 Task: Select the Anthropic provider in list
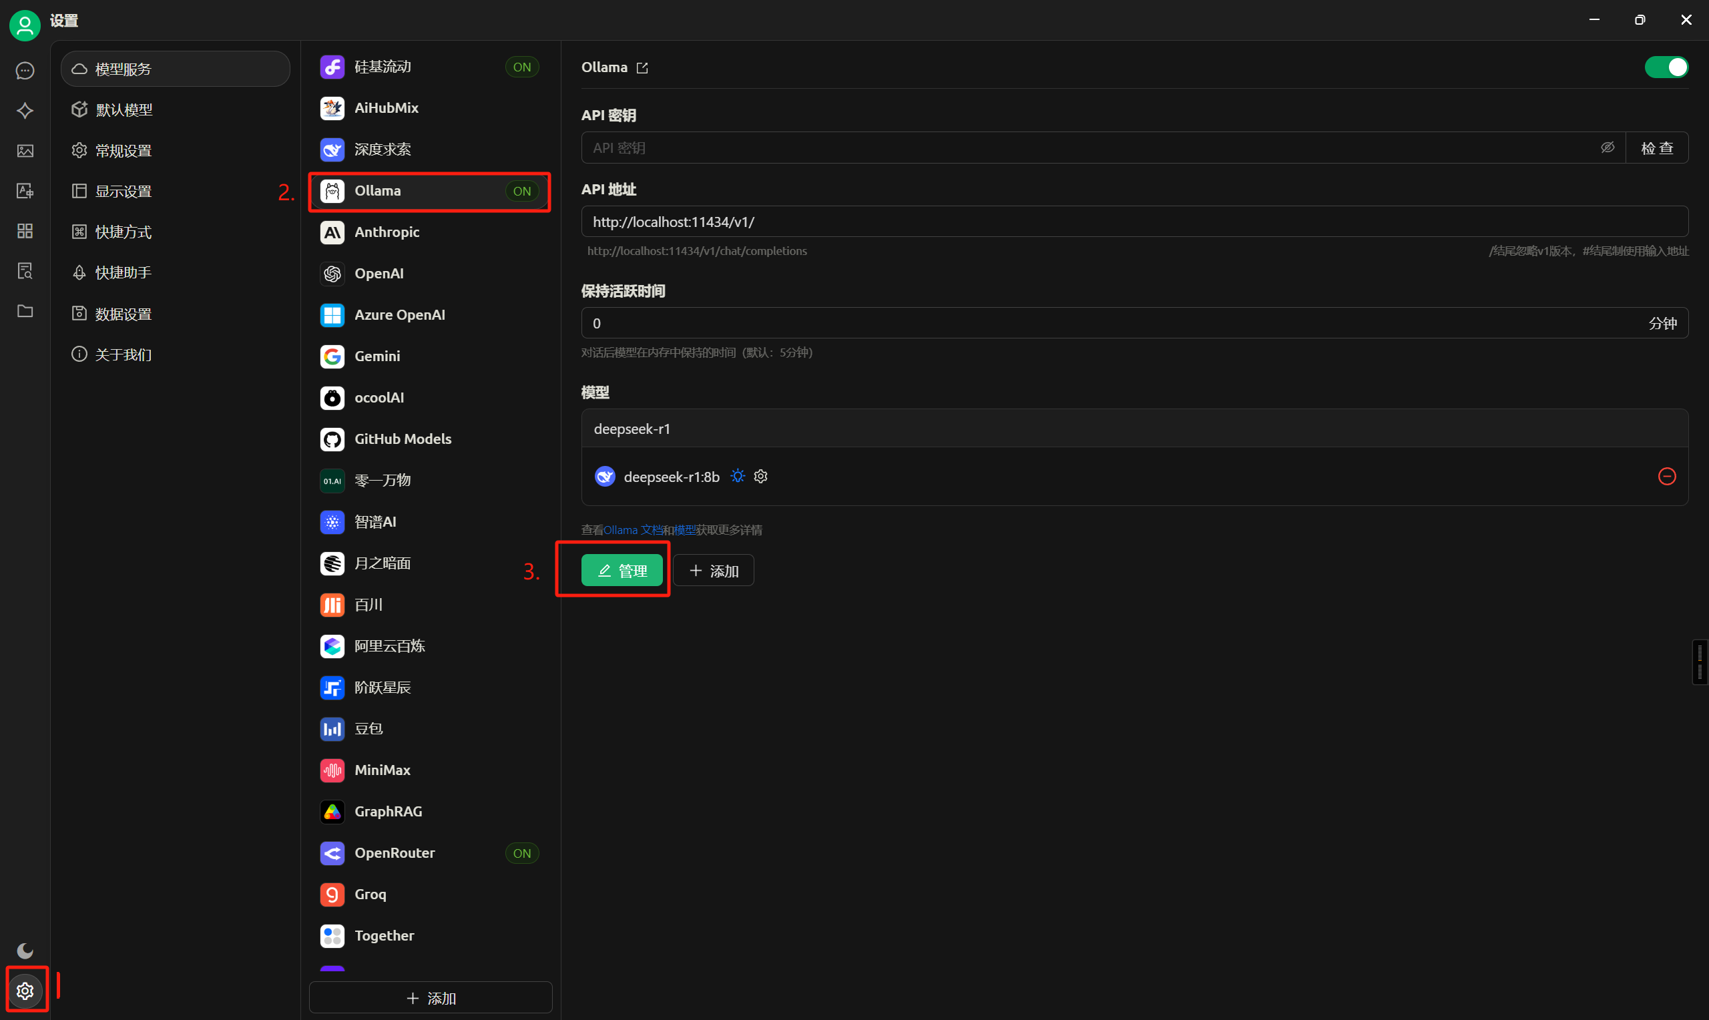pos(387,232)
